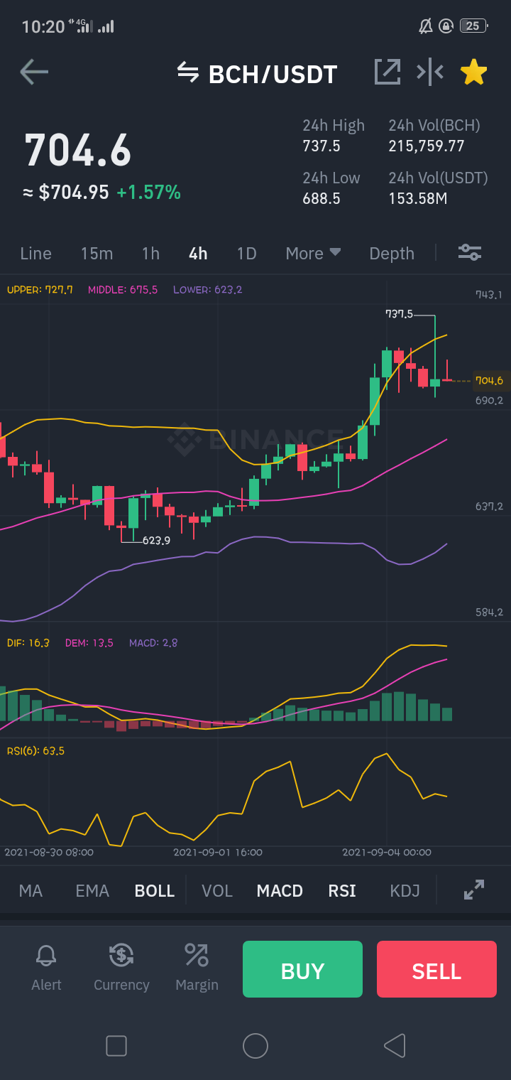Tap the back arrow icon
Screen dimensions: 511x1080
pyautogui.click(x=34, y=72)
